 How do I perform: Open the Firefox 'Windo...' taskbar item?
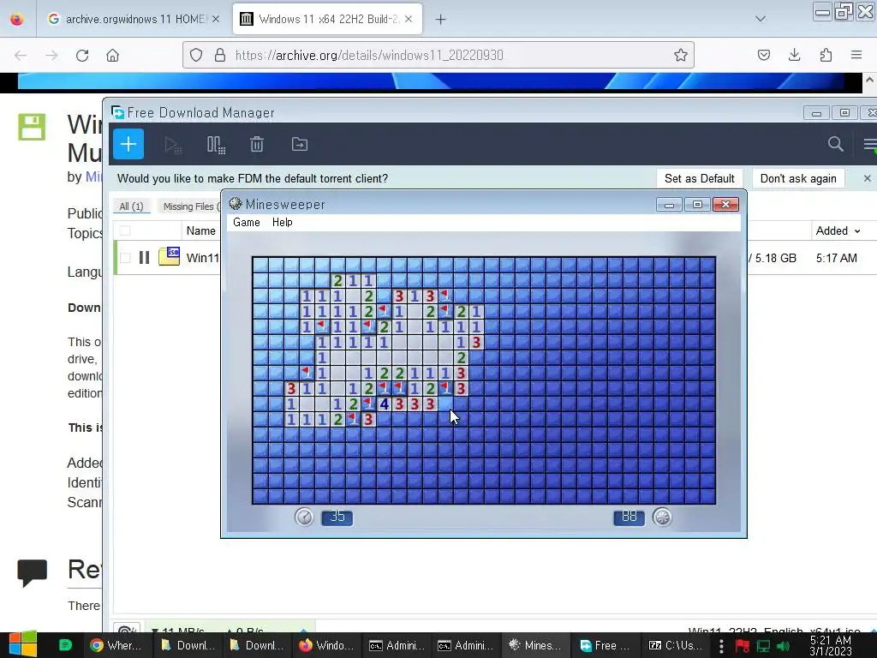(326, 645)
